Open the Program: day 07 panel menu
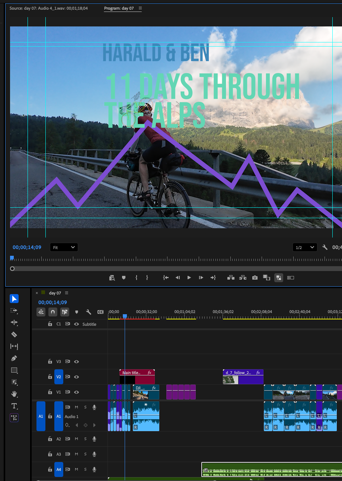 click(140, 8)
